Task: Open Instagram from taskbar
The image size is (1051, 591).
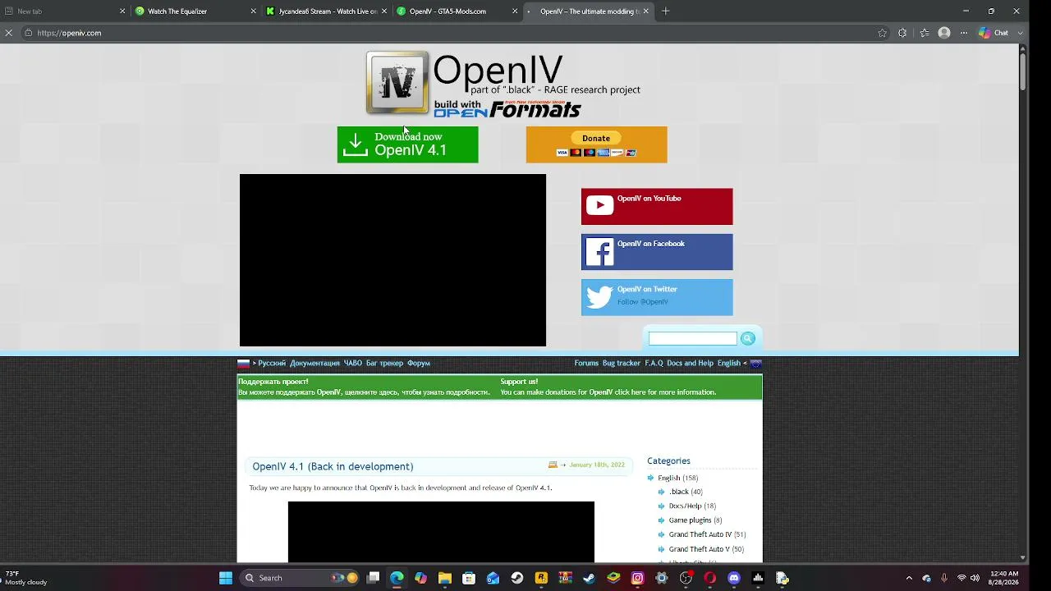Action: click(x=637, y=578)
